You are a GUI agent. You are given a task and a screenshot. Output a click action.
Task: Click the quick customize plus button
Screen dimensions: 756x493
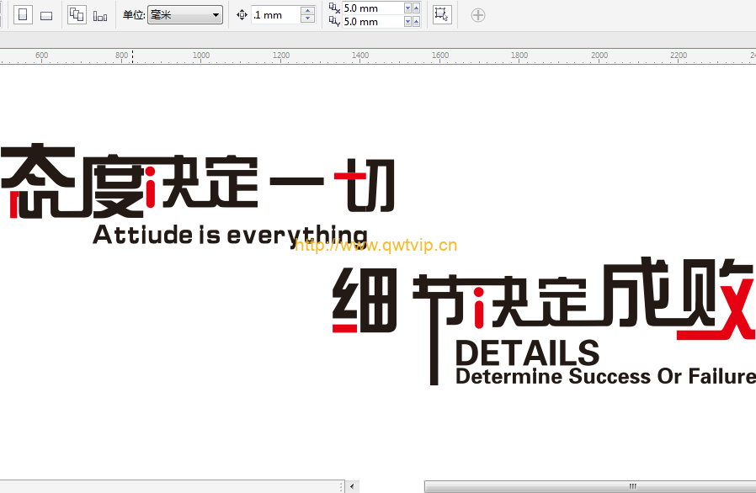point(478,15)
